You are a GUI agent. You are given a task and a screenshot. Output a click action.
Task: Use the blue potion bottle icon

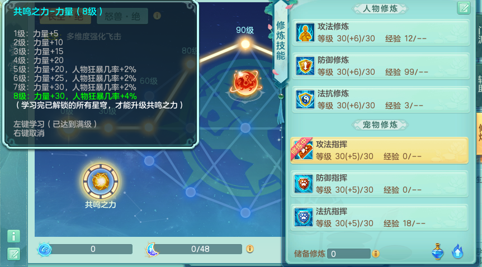[x=437, y=251]
